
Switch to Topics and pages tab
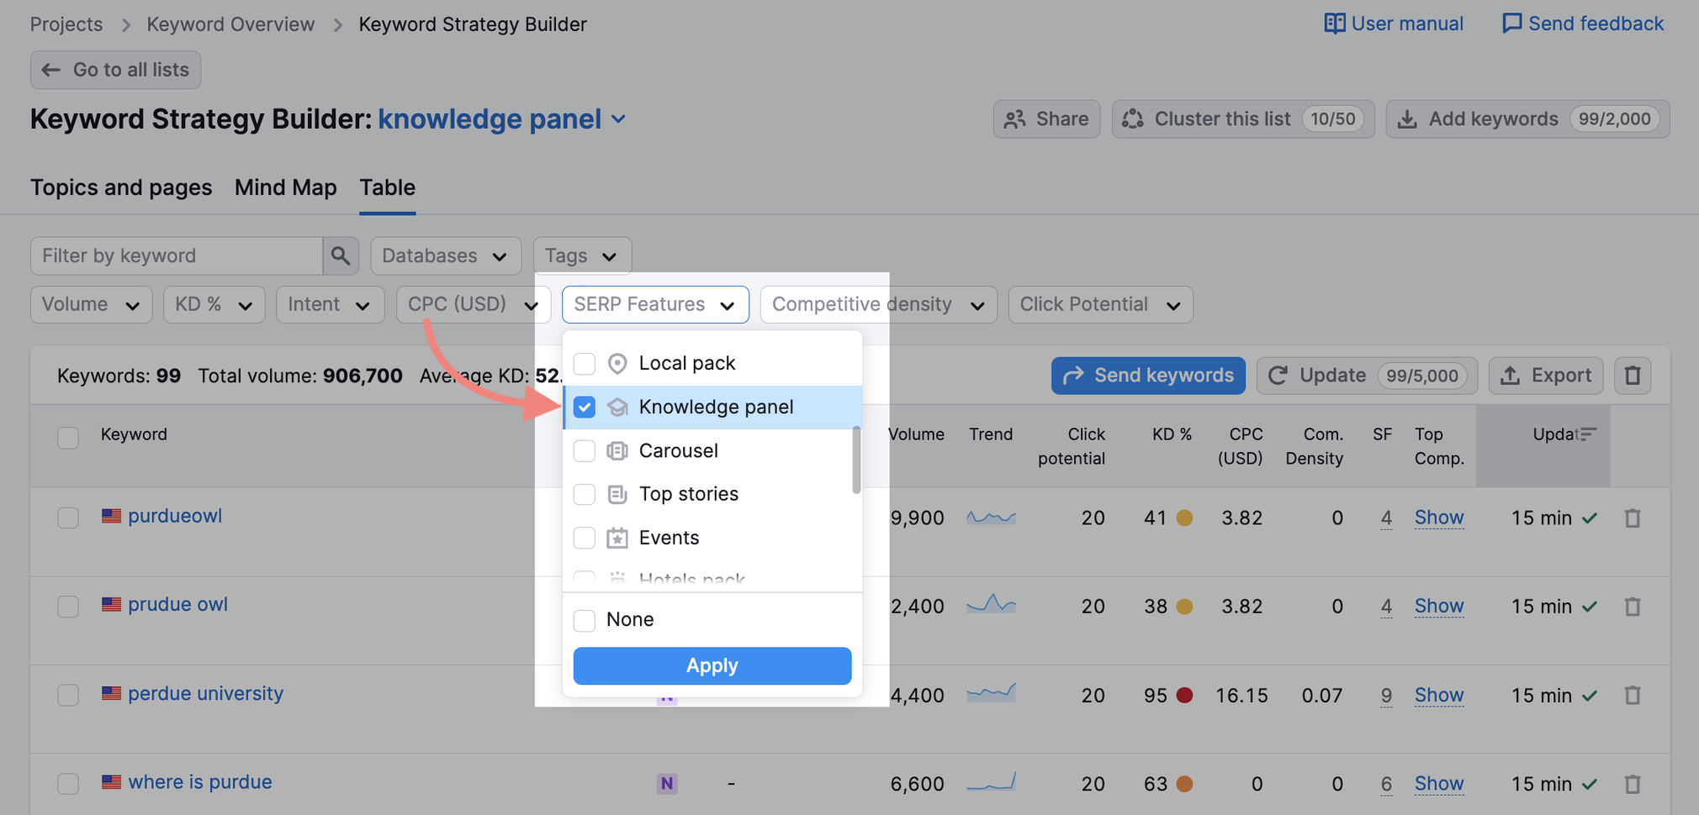click(121, 187)
